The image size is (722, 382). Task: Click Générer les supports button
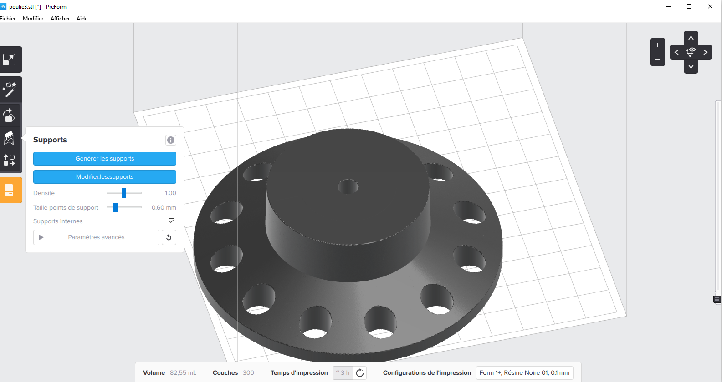tap(105, 159)
